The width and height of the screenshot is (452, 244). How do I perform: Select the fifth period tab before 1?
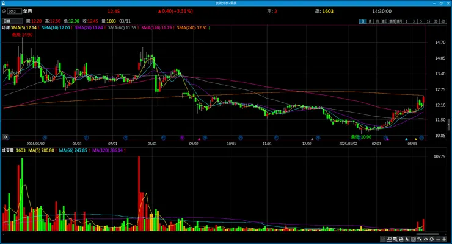click(x=392, y=21)
